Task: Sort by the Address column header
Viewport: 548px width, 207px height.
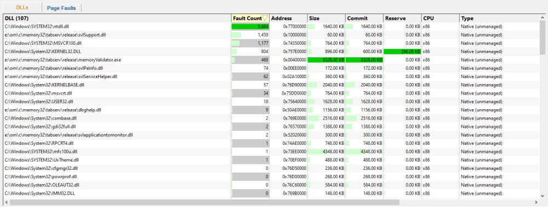Action: [288, 19]
